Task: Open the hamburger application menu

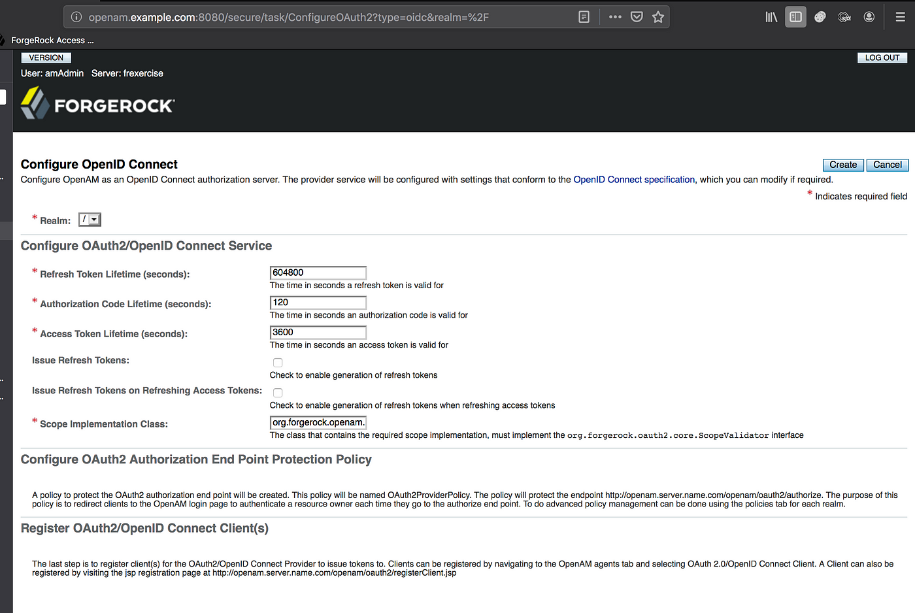Action: (900, 17)
